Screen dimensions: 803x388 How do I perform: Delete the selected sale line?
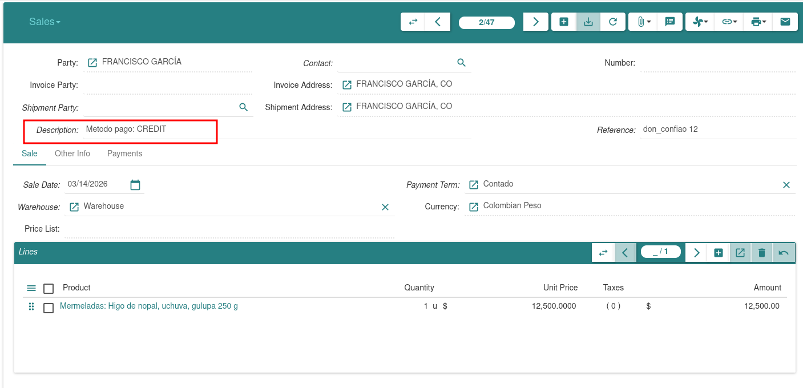click(x=761, y=253)
